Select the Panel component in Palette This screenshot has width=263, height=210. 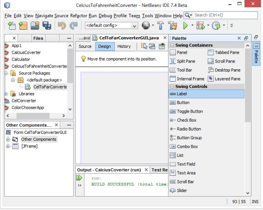[x=178, y=52]
